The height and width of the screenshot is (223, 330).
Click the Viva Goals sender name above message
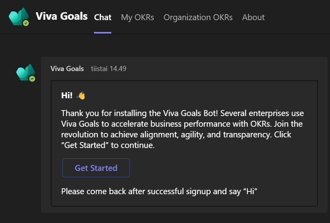pos(67,69)
